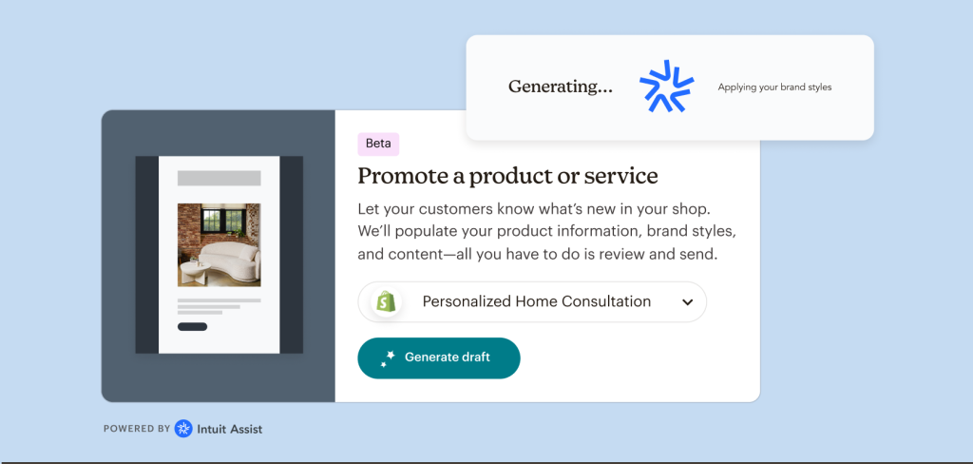973x464 pixels.
Task: Click the Generating... status text
Action: click(x=560, y=87)
